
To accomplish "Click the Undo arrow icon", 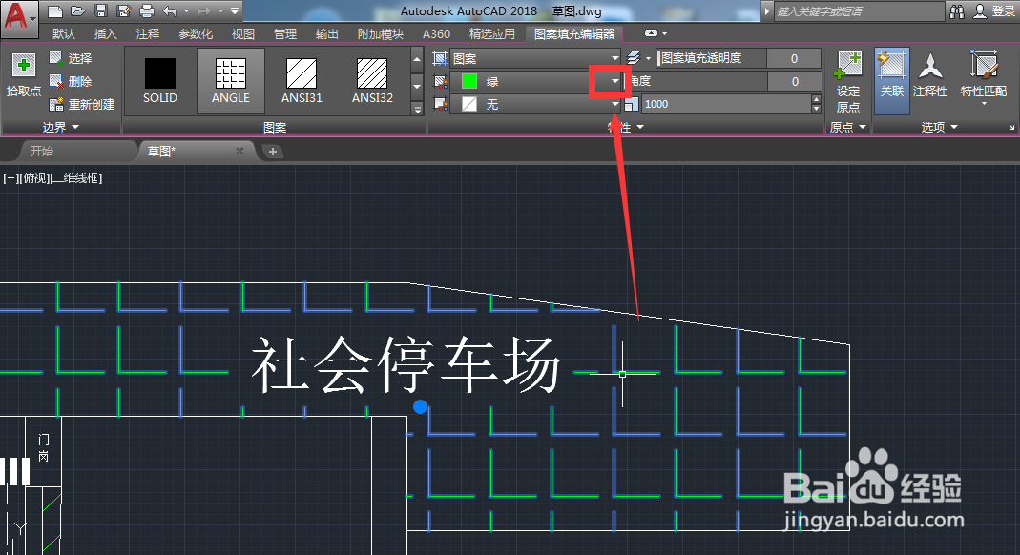I will pyautogui.click(x=170, y=11).
